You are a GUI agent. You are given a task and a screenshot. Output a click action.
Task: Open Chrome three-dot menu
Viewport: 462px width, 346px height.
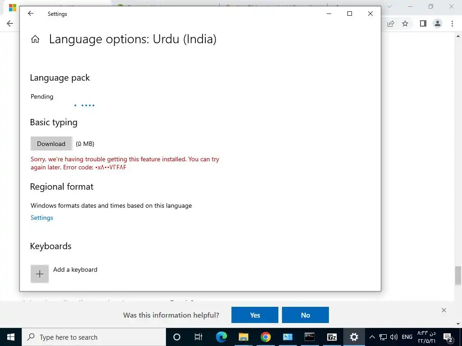pyautogui.click(x=452, y=23)
